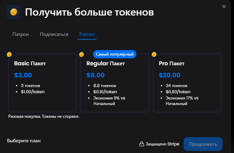Switch to the Патрон tab
Image resolution: width=234 pixels, height=153 pixels.
(20, 34)
